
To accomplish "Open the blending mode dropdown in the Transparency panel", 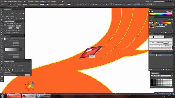I will pos(10,75).
